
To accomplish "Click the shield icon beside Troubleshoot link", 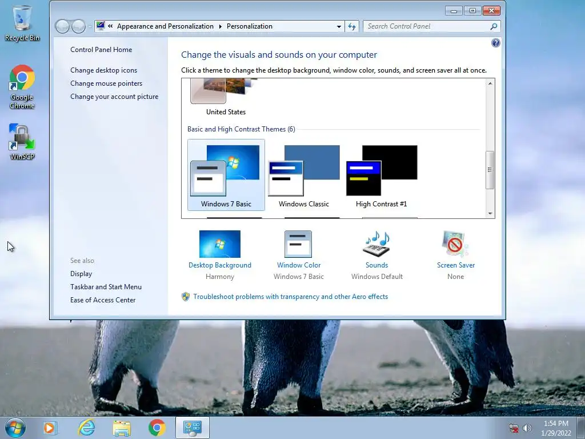I will tap(186, 297).
